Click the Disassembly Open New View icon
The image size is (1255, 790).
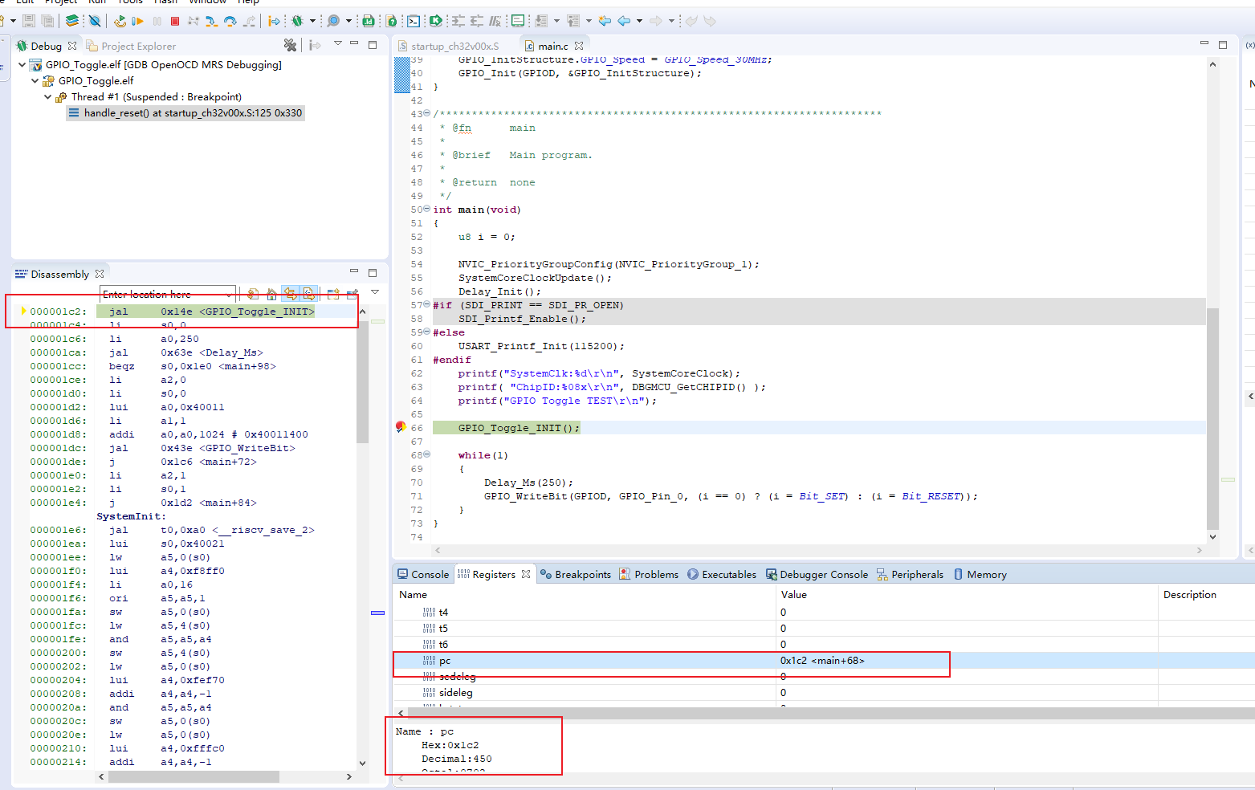(x=333, y=294)
